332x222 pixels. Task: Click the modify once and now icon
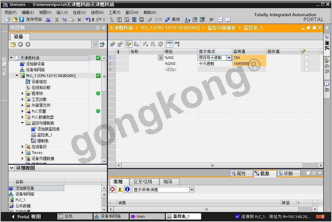pyautogui.click(x=145, y=44)
